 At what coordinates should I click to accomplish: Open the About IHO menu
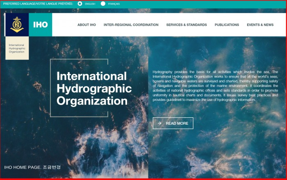coord(87,25)
